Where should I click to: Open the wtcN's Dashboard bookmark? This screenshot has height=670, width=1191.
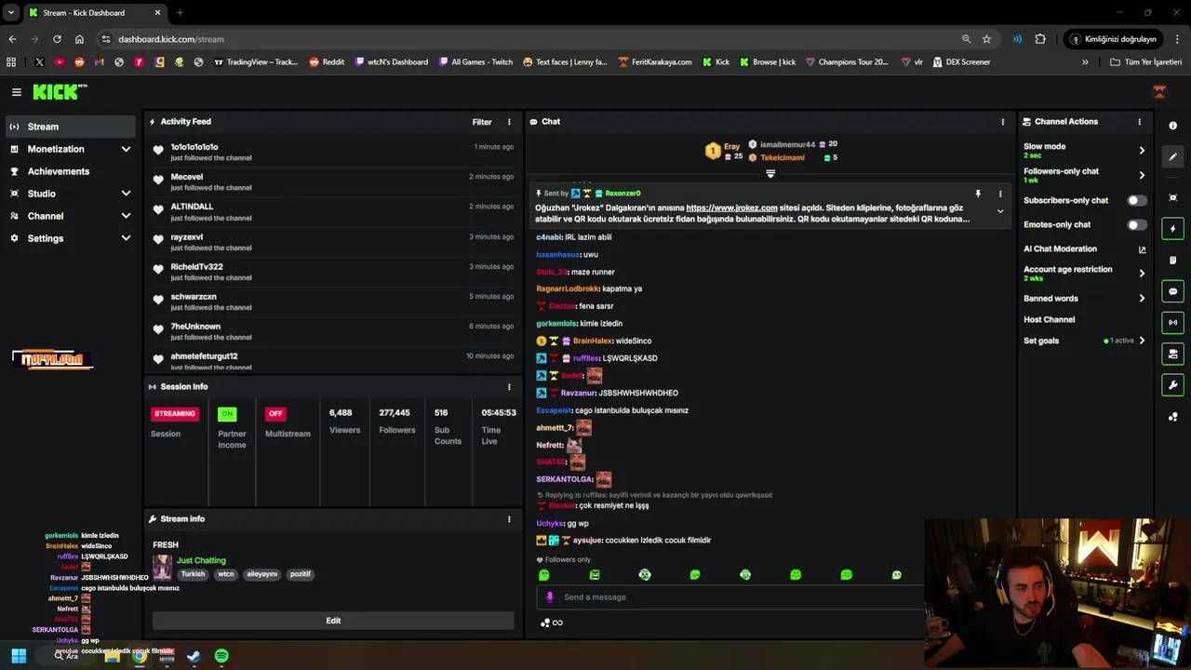click(391, 62)
